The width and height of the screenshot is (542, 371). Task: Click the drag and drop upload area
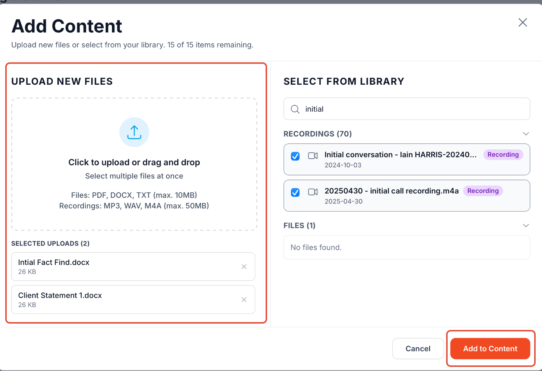[134, 164]
